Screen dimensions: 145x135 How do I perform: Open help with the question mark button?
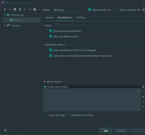5,131
